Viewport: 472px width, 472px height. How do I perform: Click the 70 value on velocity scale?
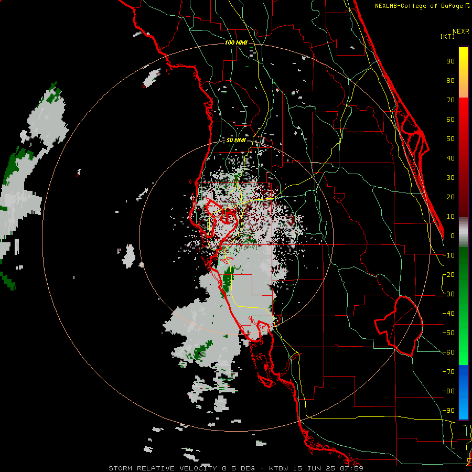coord(450,100)
